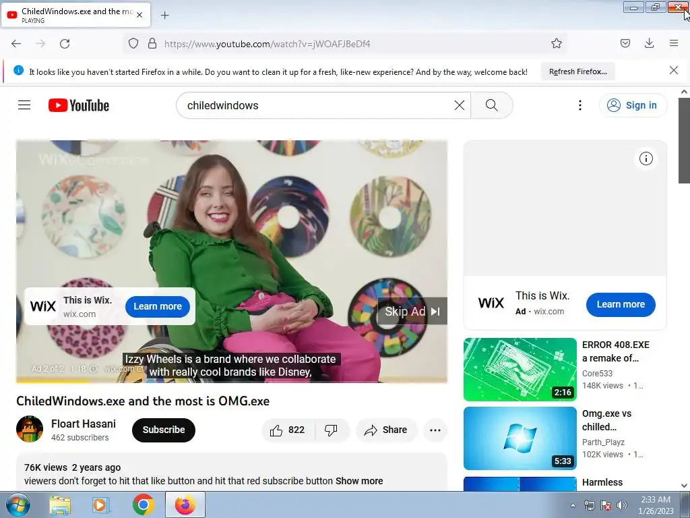Open sidebar ad info circle icon
Screen dimensions: 690x518
pos(646,159)
